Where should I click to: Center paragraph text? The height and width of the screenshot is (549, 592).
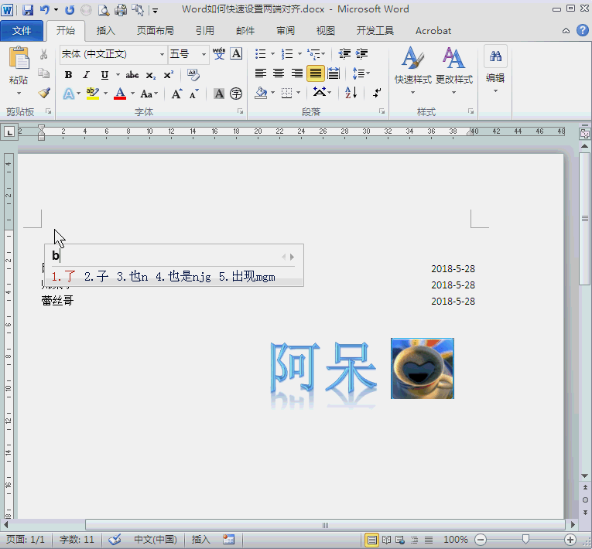(x=279, y=73)
